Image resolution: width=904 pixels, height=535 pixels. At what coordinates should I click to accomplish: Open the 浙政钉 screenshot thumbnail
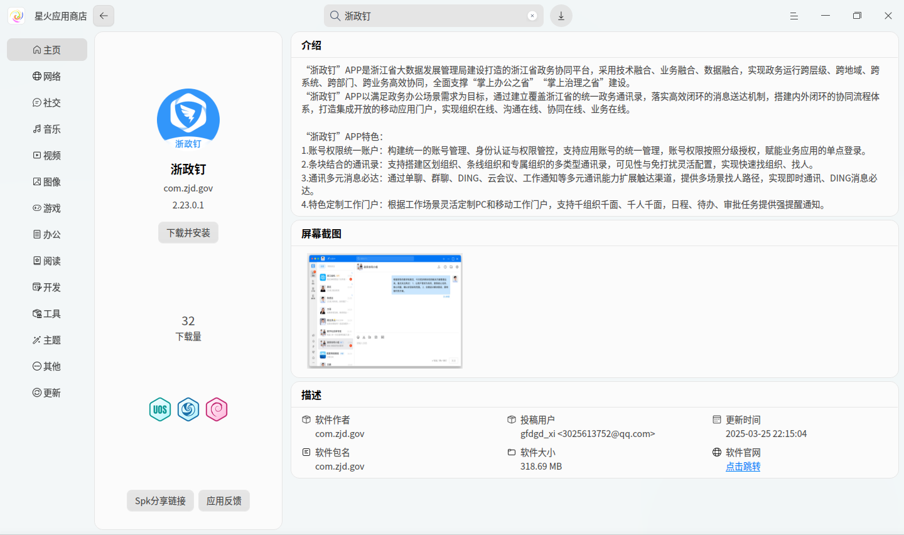(385, 311)
